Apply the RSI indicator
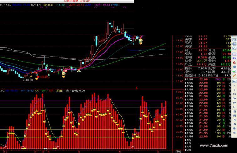 pos(234,58)
